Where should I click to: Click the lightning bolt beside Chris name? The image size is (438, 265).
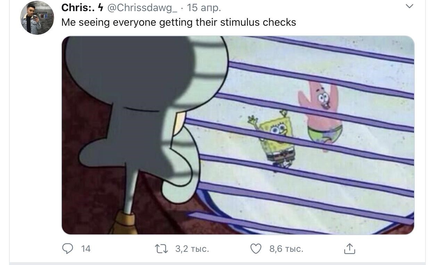point(100,7)
